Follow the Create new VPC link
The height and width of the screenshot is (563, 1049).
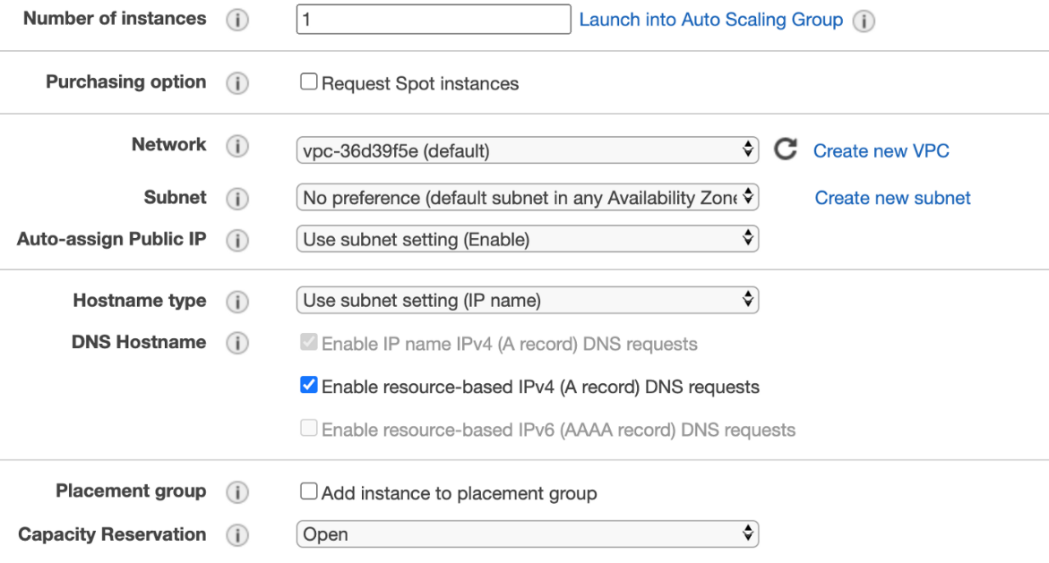[x=881, y=151]
